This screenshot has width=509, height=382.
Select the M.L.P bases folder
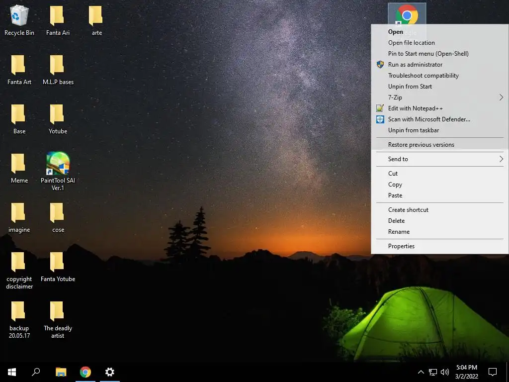point(58,70)
